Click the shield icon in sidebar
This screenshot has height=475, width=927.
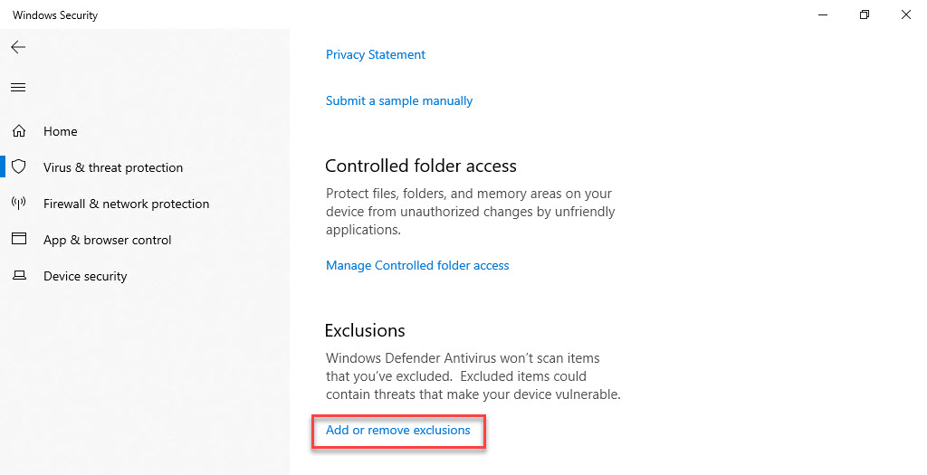(19, 167)
